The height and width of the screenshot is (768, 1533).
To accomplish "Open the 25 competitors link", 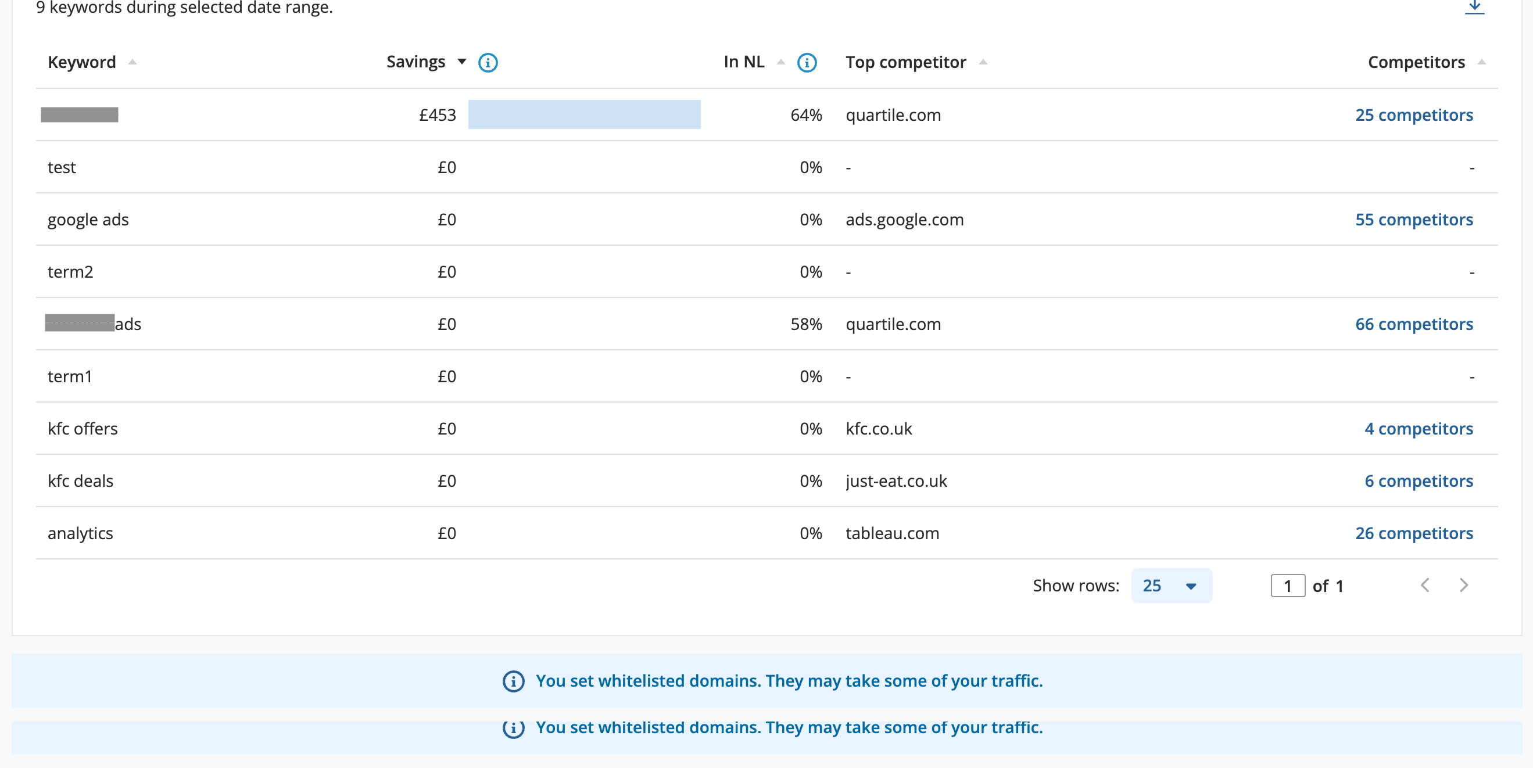I will click(1414, 115).
